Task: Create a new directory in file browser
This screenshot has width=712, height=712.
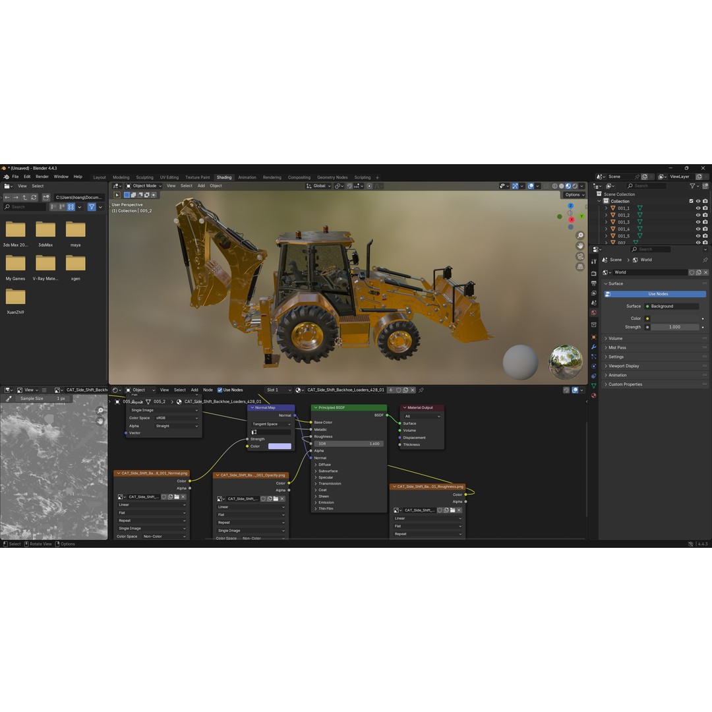Action: point(46,198)
